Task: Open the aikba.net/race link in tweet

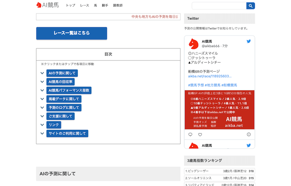Action: click(x=210, y=76)
